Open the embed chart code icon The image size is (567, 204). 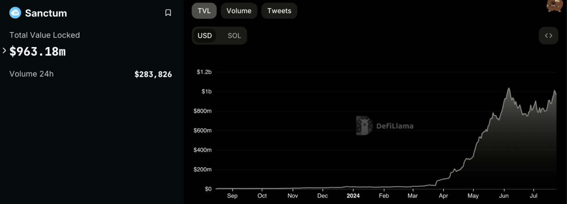click(548, 36)
